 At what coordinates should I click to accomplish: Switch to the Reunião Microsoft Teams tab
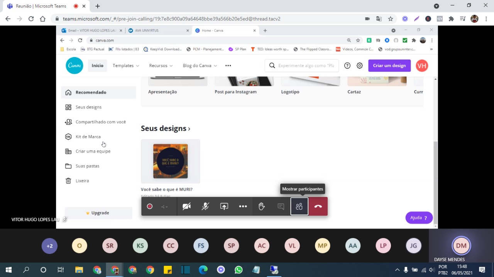pos(41,6)
